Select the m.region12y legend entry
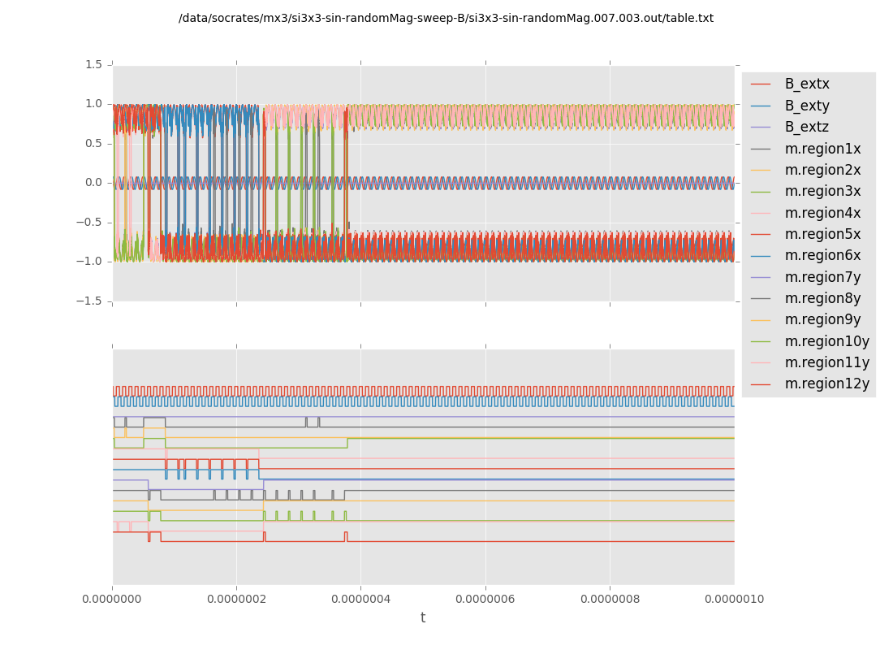Screen dimensions: 893x650 [x=826, y=383]
